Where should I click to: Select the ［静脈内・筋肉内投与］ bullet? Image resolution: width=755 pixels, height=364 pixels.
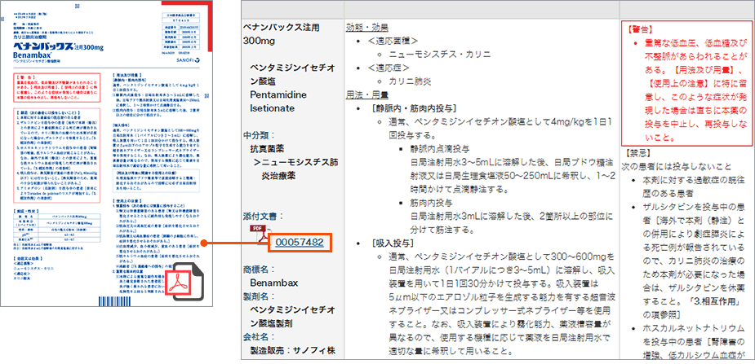415,108
